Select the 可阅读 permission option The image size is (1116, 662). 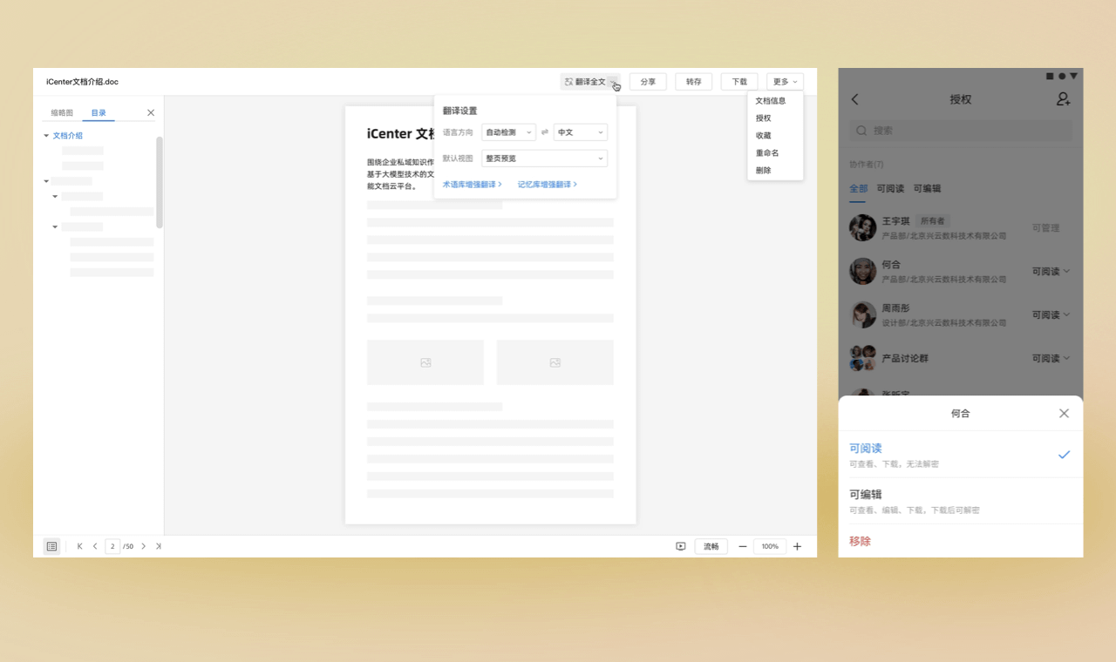point(961,455)
